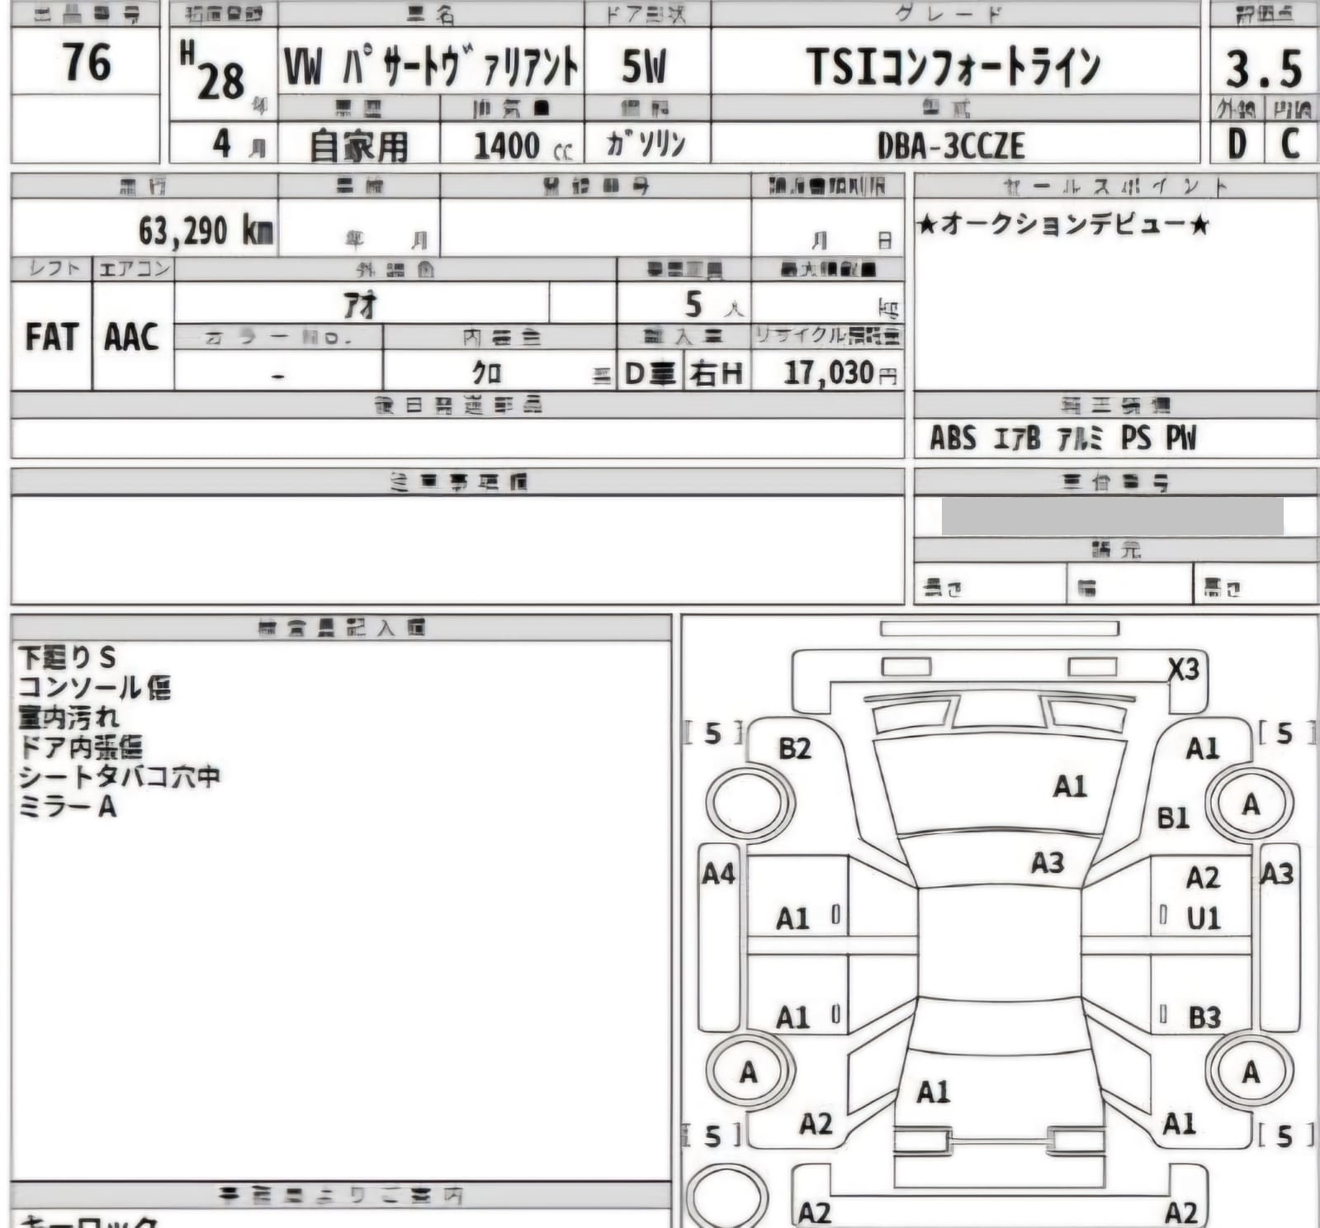Select the "B2" damage mark on the diagram
This screenshot has height=1228, width=1320.
point(794,748)
